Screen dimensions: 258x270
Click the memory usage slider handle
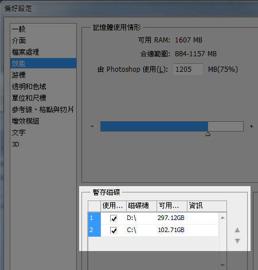[208, 134]
